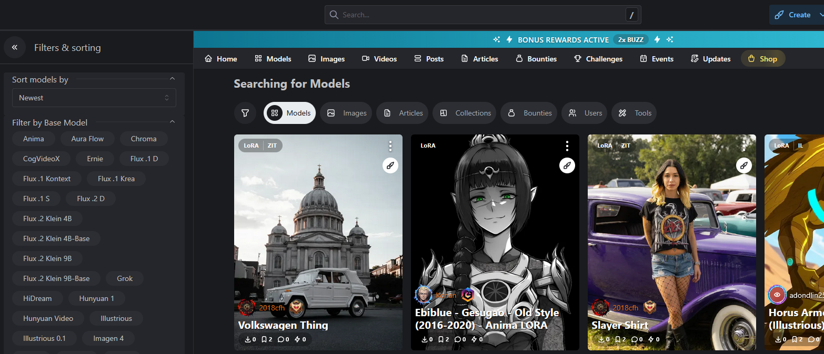Open the Events nav tab

(657, 59)
